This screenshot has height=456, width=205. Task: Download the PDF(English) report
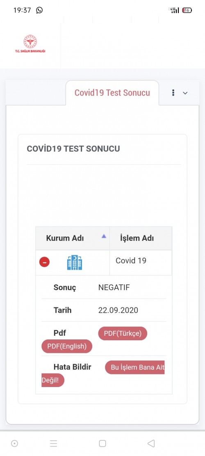(x=67, y=346)
